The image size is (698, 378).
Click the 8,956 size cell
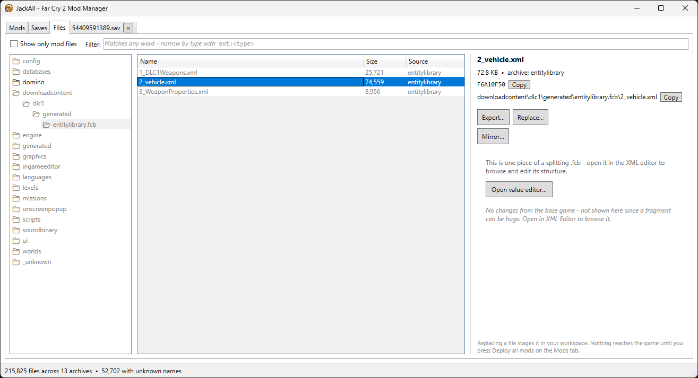click(373, 92)
